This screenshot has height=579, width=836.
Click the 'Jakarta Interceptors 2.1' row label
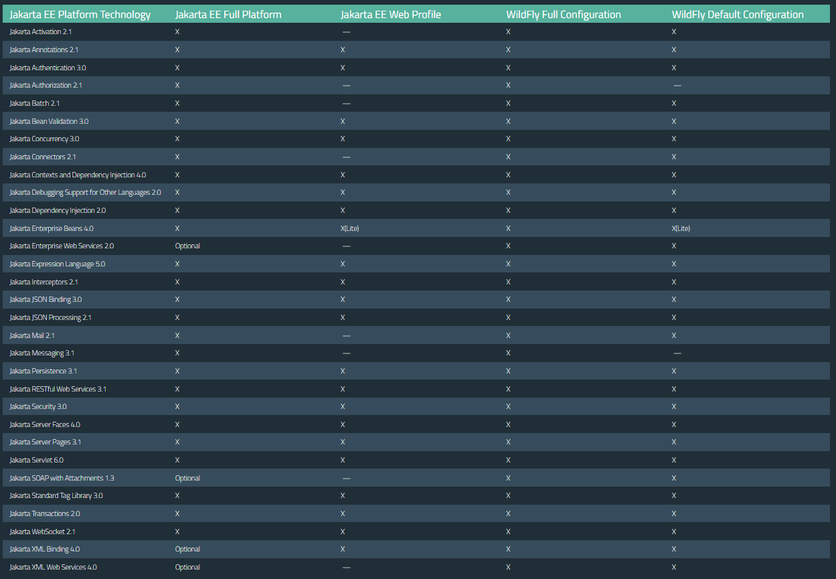[x=44, y=282]
